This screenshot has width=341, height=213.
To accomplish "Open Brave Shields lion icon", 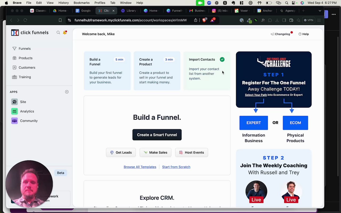I will (204, 20).
